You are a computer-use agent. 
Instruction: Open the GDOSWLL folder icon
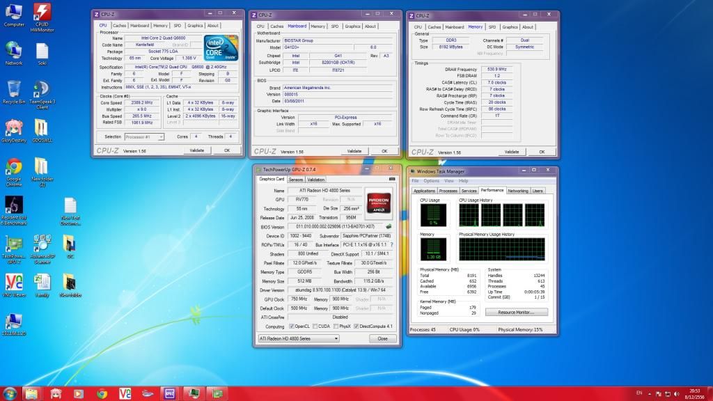tap(42, 131)
